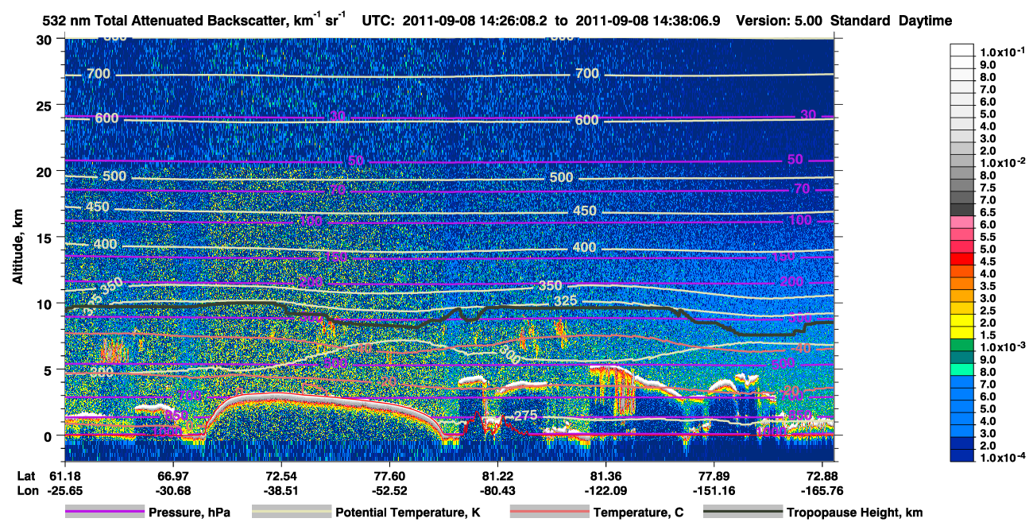1033x530 pixels.
Task: Click longitude value '-165.76'
Action: pos(822,490)
